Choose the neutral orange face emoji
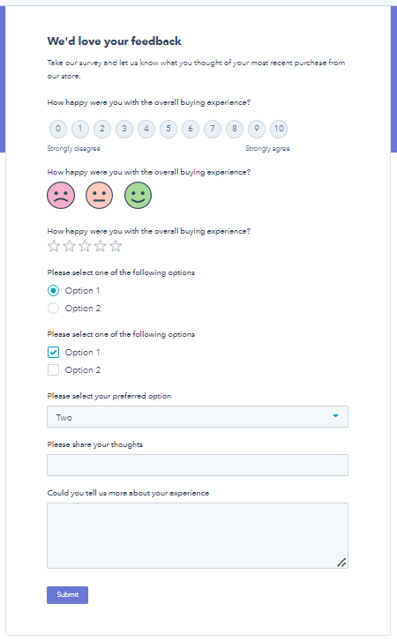Screen dimensions: 397x641 (x=100, y=196)
